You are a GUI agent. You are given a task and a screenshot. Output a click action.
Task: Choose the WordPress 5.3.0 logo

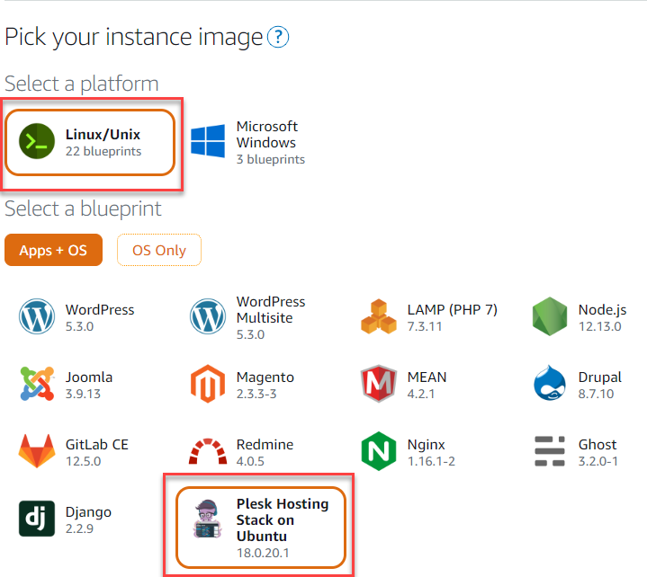point(37,316)
